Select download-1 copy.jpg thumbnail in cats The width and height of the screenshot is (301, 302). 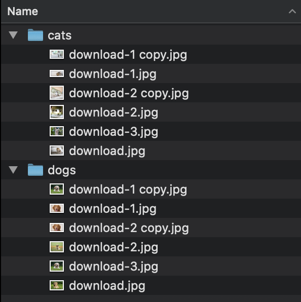pos(57,54)
